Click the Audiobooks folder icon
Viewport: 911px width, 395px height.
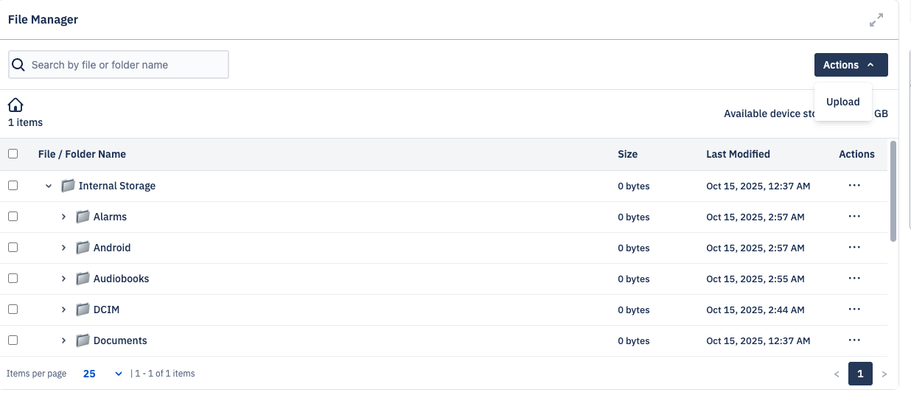[x=83, y=279]
